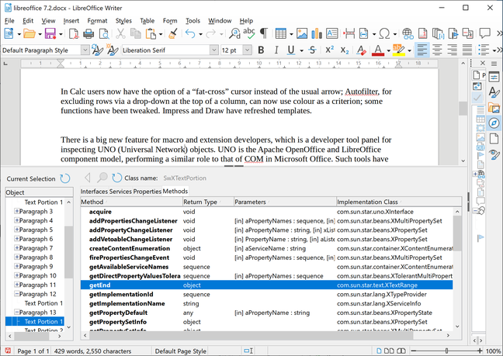The image size is (503, 356).
Task: Open the sidebar Gallery icon
Action: (494, 108)
